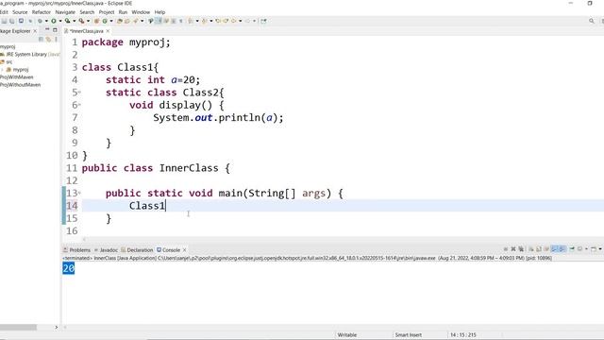Click the Open Type toolbar icon
Viewport: 604px width, 340px height.
(x=120, y=21)
